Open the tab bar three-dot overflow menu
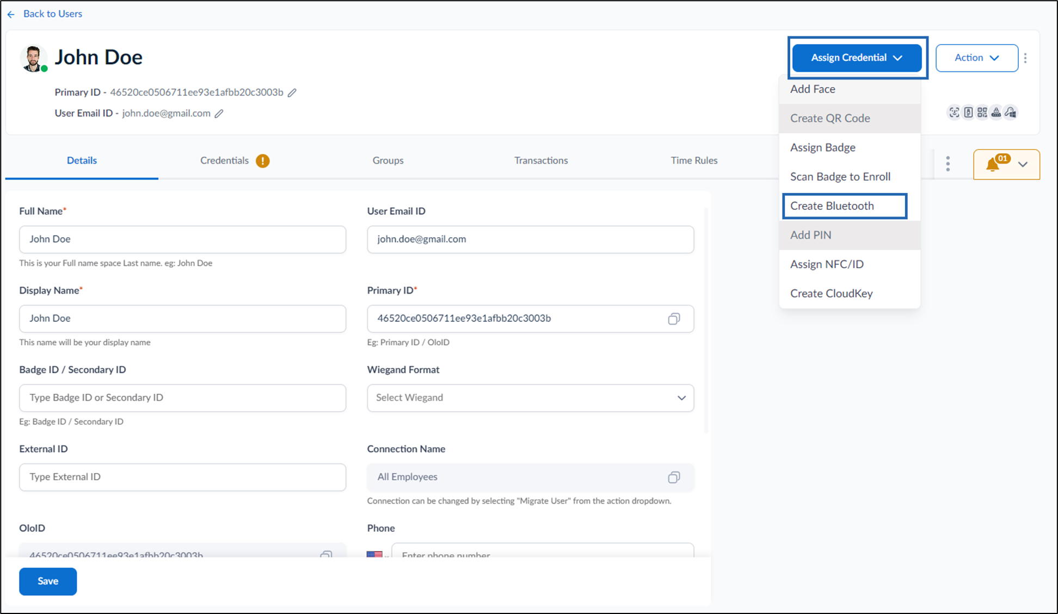The height and width of the screenshot is (614, 1058). point(948,164)
